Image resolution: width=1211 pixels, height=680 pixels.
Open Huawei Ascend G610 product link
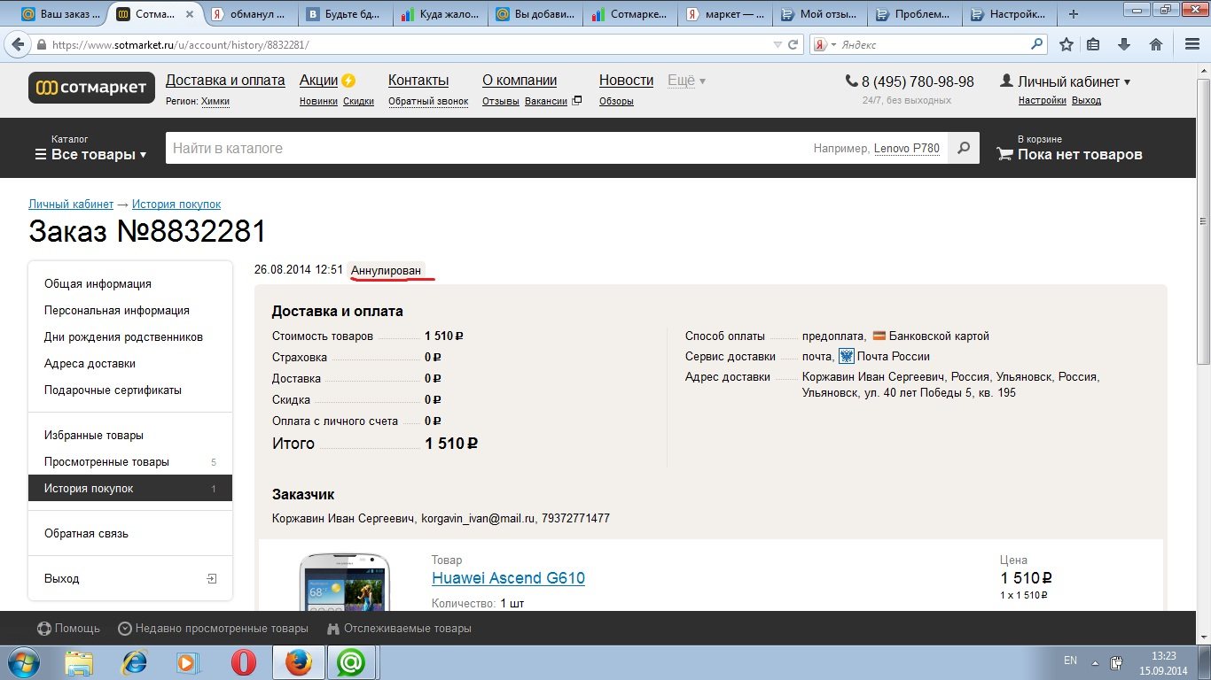tap(508, 578)
